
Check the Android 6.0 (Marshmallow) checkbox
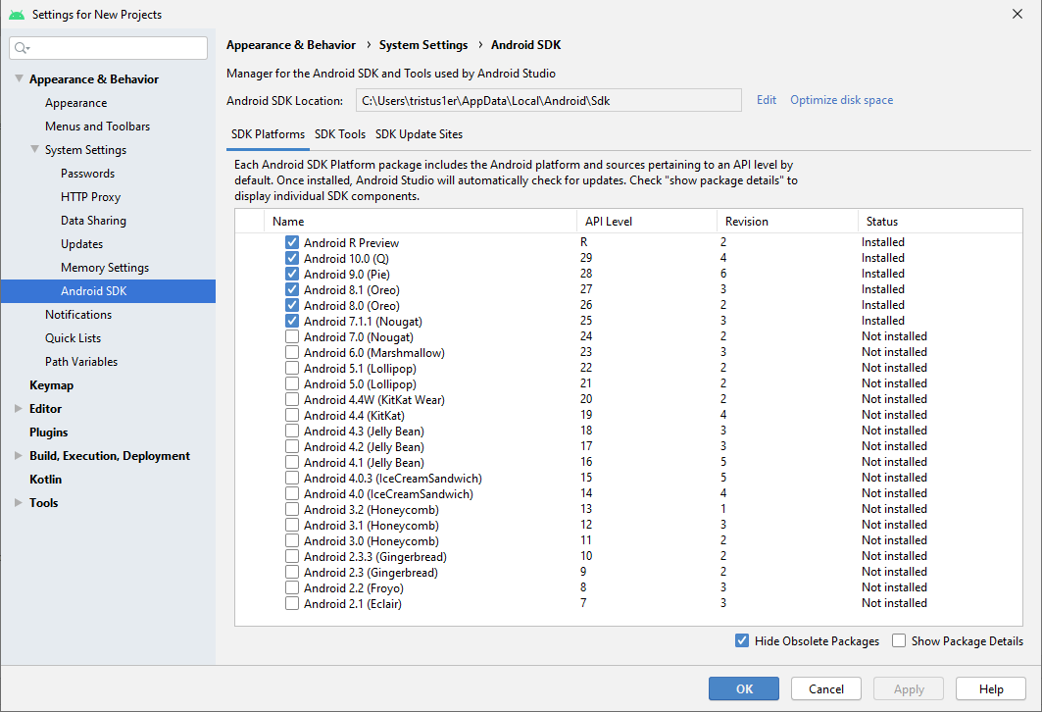[292, 352]
